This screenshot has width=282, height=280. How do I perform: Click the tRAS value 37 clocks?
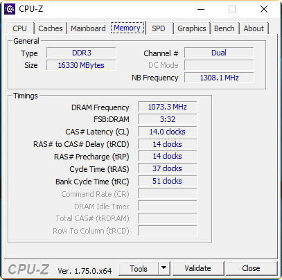168,168
